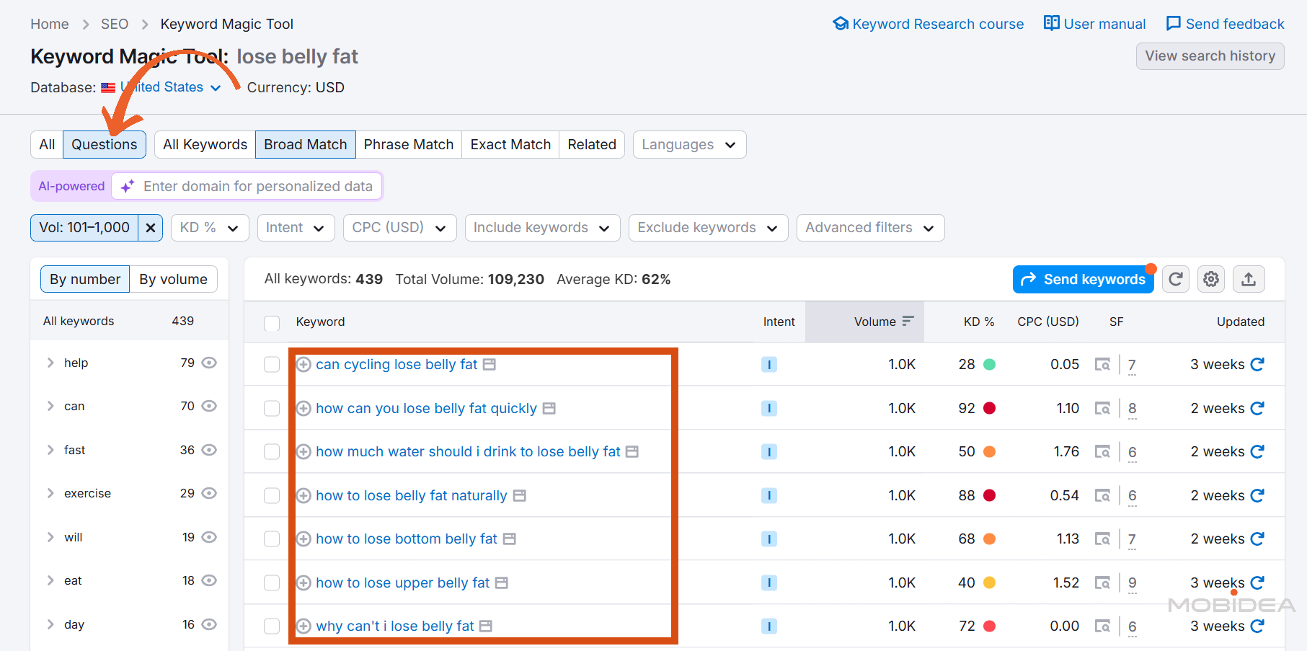The width and height of the screenshot is (1307, 651).
Task: Open SERP features icon beside 'how to lose upper belly fat'
Action: tap(502, 583)
